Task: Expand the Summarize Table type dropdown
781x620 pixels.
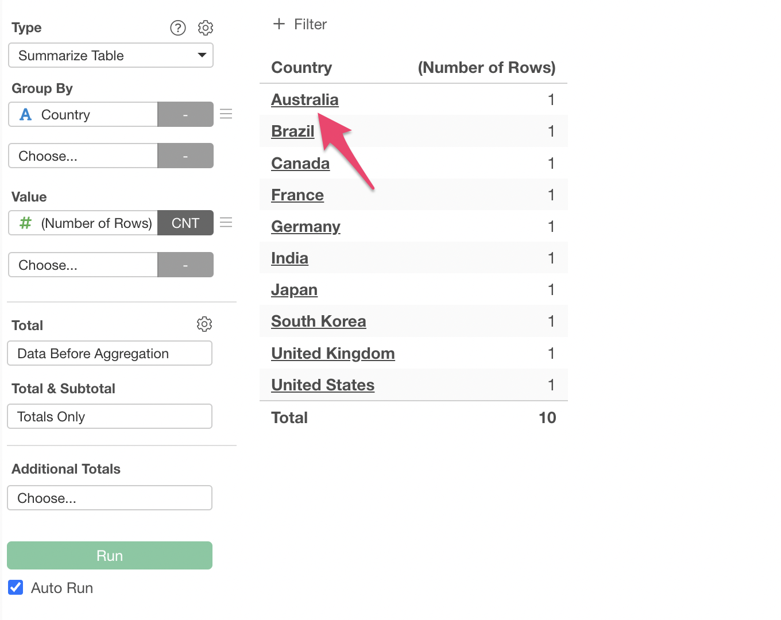Action: pos(111,56)
